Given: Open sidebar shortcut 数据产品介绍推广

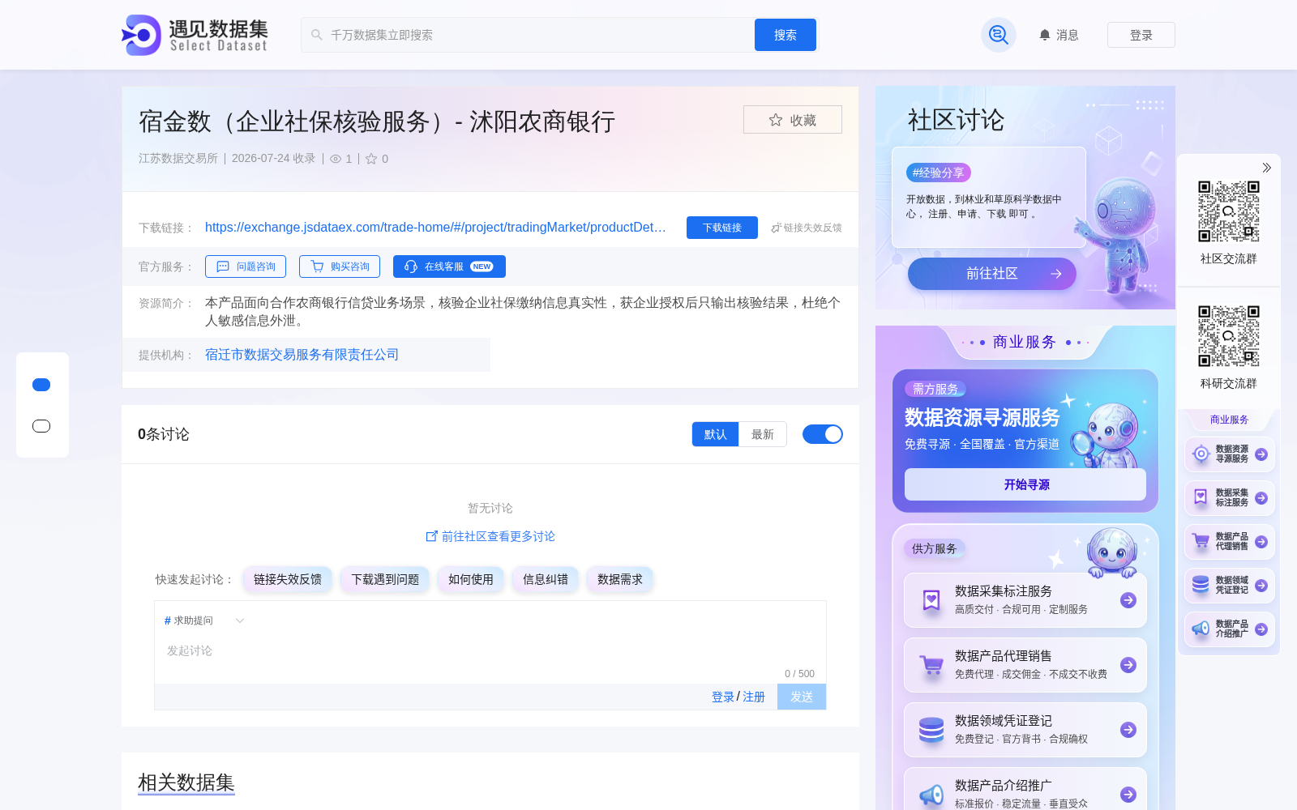Looking at the screenshot, I should click(1230, 629).
